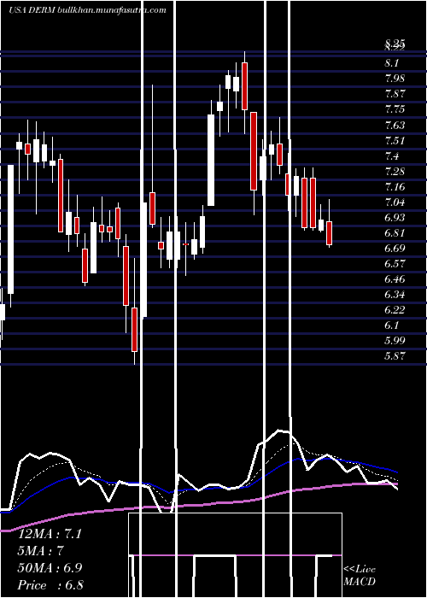Image resolution: width=427 pixels, height=598 pixels.
Task: Select the 5MA : 7 readout
Action: [x=40, y=551]
